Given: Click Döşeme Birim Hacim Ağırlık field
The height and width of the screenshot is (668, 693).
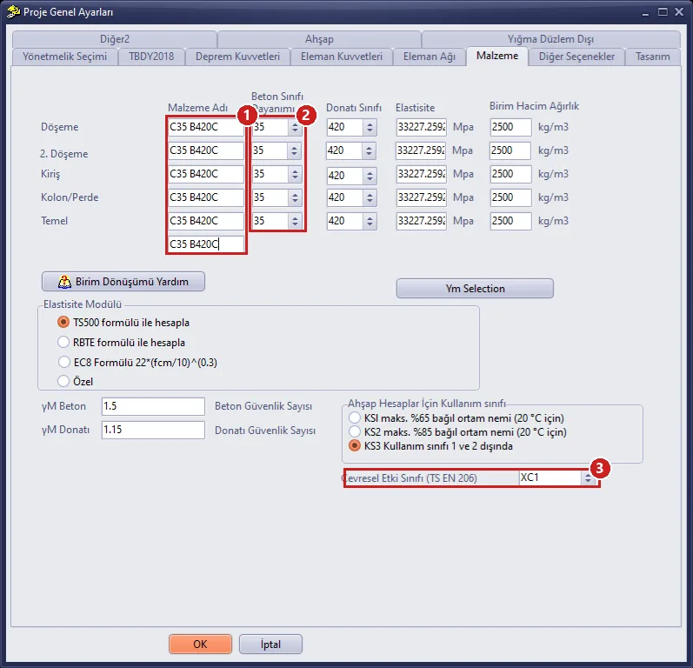Looking at the screenshot, I should pyautogui.click(x=511, y=127).
